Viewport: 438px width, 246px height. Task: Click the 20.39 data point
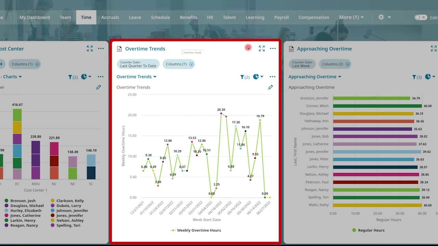click(221, 113)
